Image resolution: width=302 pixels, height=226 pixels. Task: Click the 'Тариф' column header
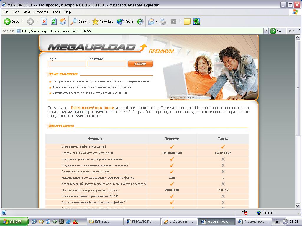[223, 139]
